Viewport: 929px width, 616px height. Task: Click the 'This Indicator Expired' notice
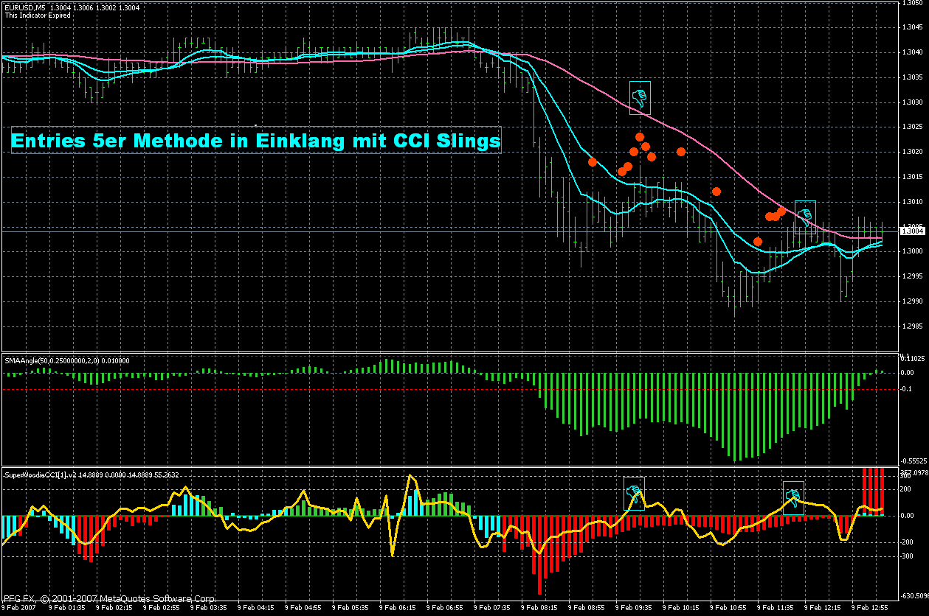point(36,15)
